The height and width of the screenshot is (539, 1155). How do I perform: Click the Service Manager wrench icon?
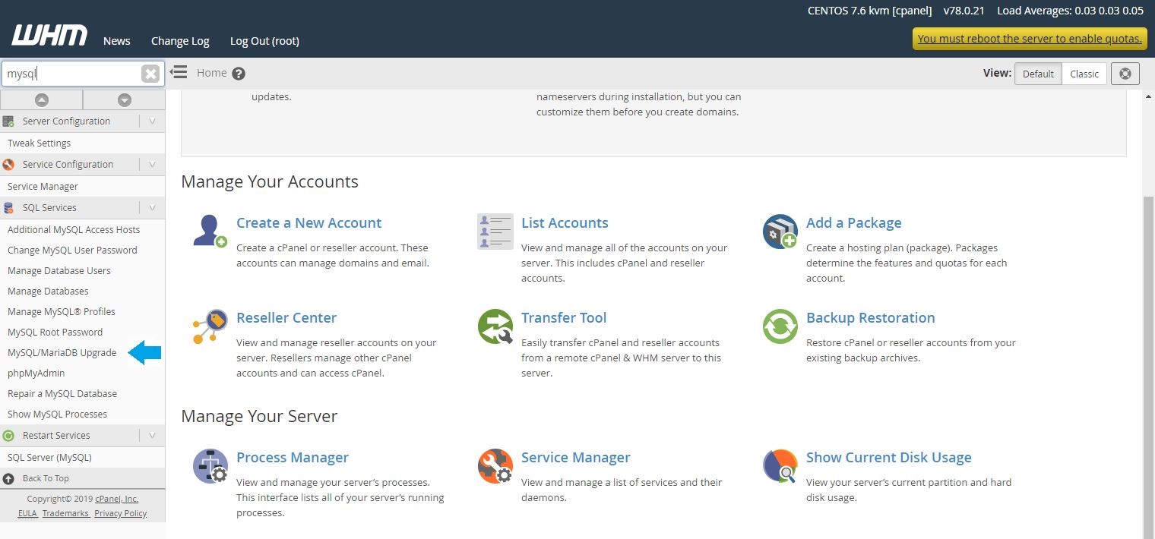(x=495, y=466)
